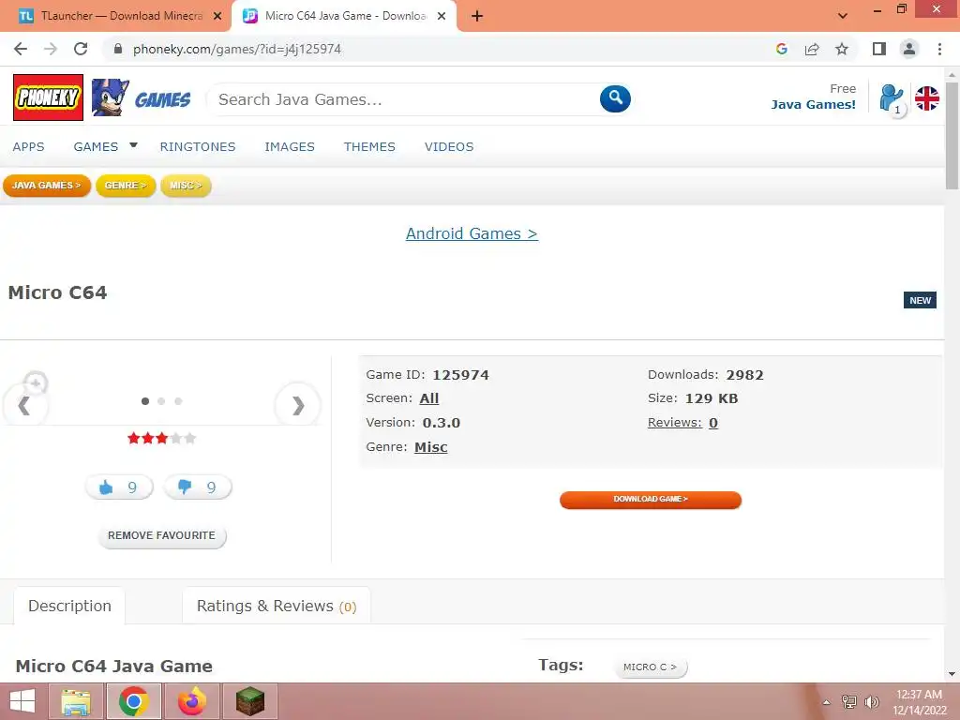Click the Genre Misc link
Screen dimensions: 960x720
point(431,447)
